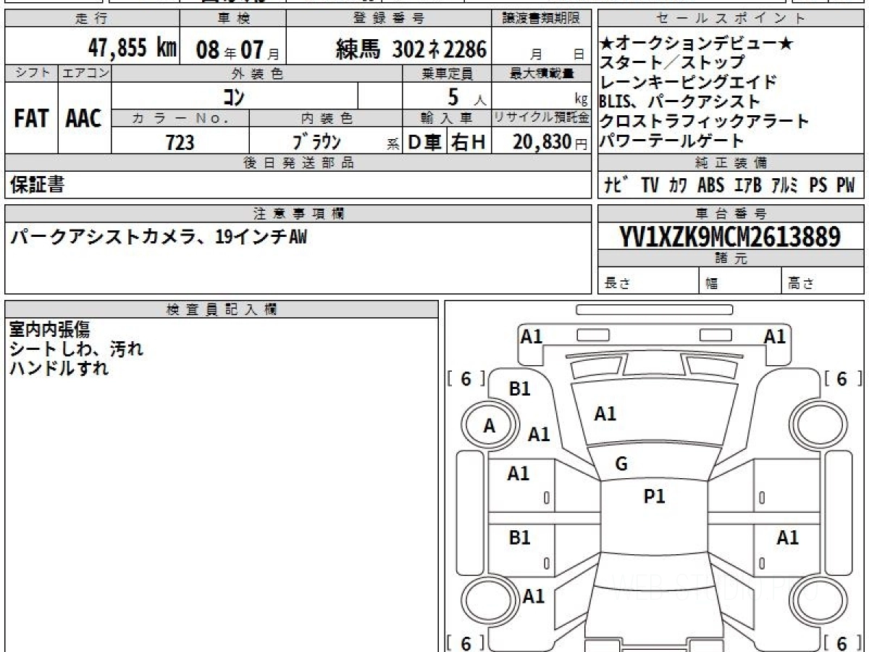
Task: Click the AAC air conditioner cell
Action: point(84,119)
